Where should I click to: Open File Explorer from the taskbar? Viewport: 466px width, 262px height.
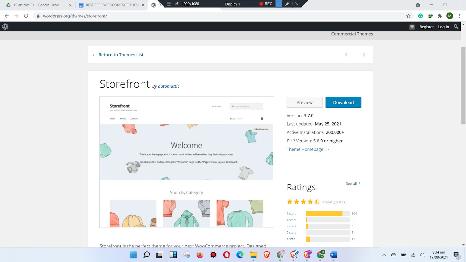coord(253,255)
